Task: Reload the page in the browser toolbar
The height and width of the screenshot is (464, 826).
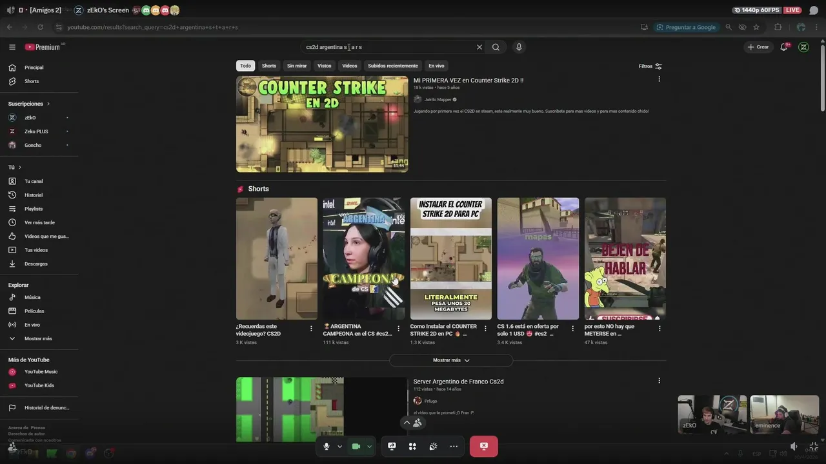Action: [x=41, y=27]
